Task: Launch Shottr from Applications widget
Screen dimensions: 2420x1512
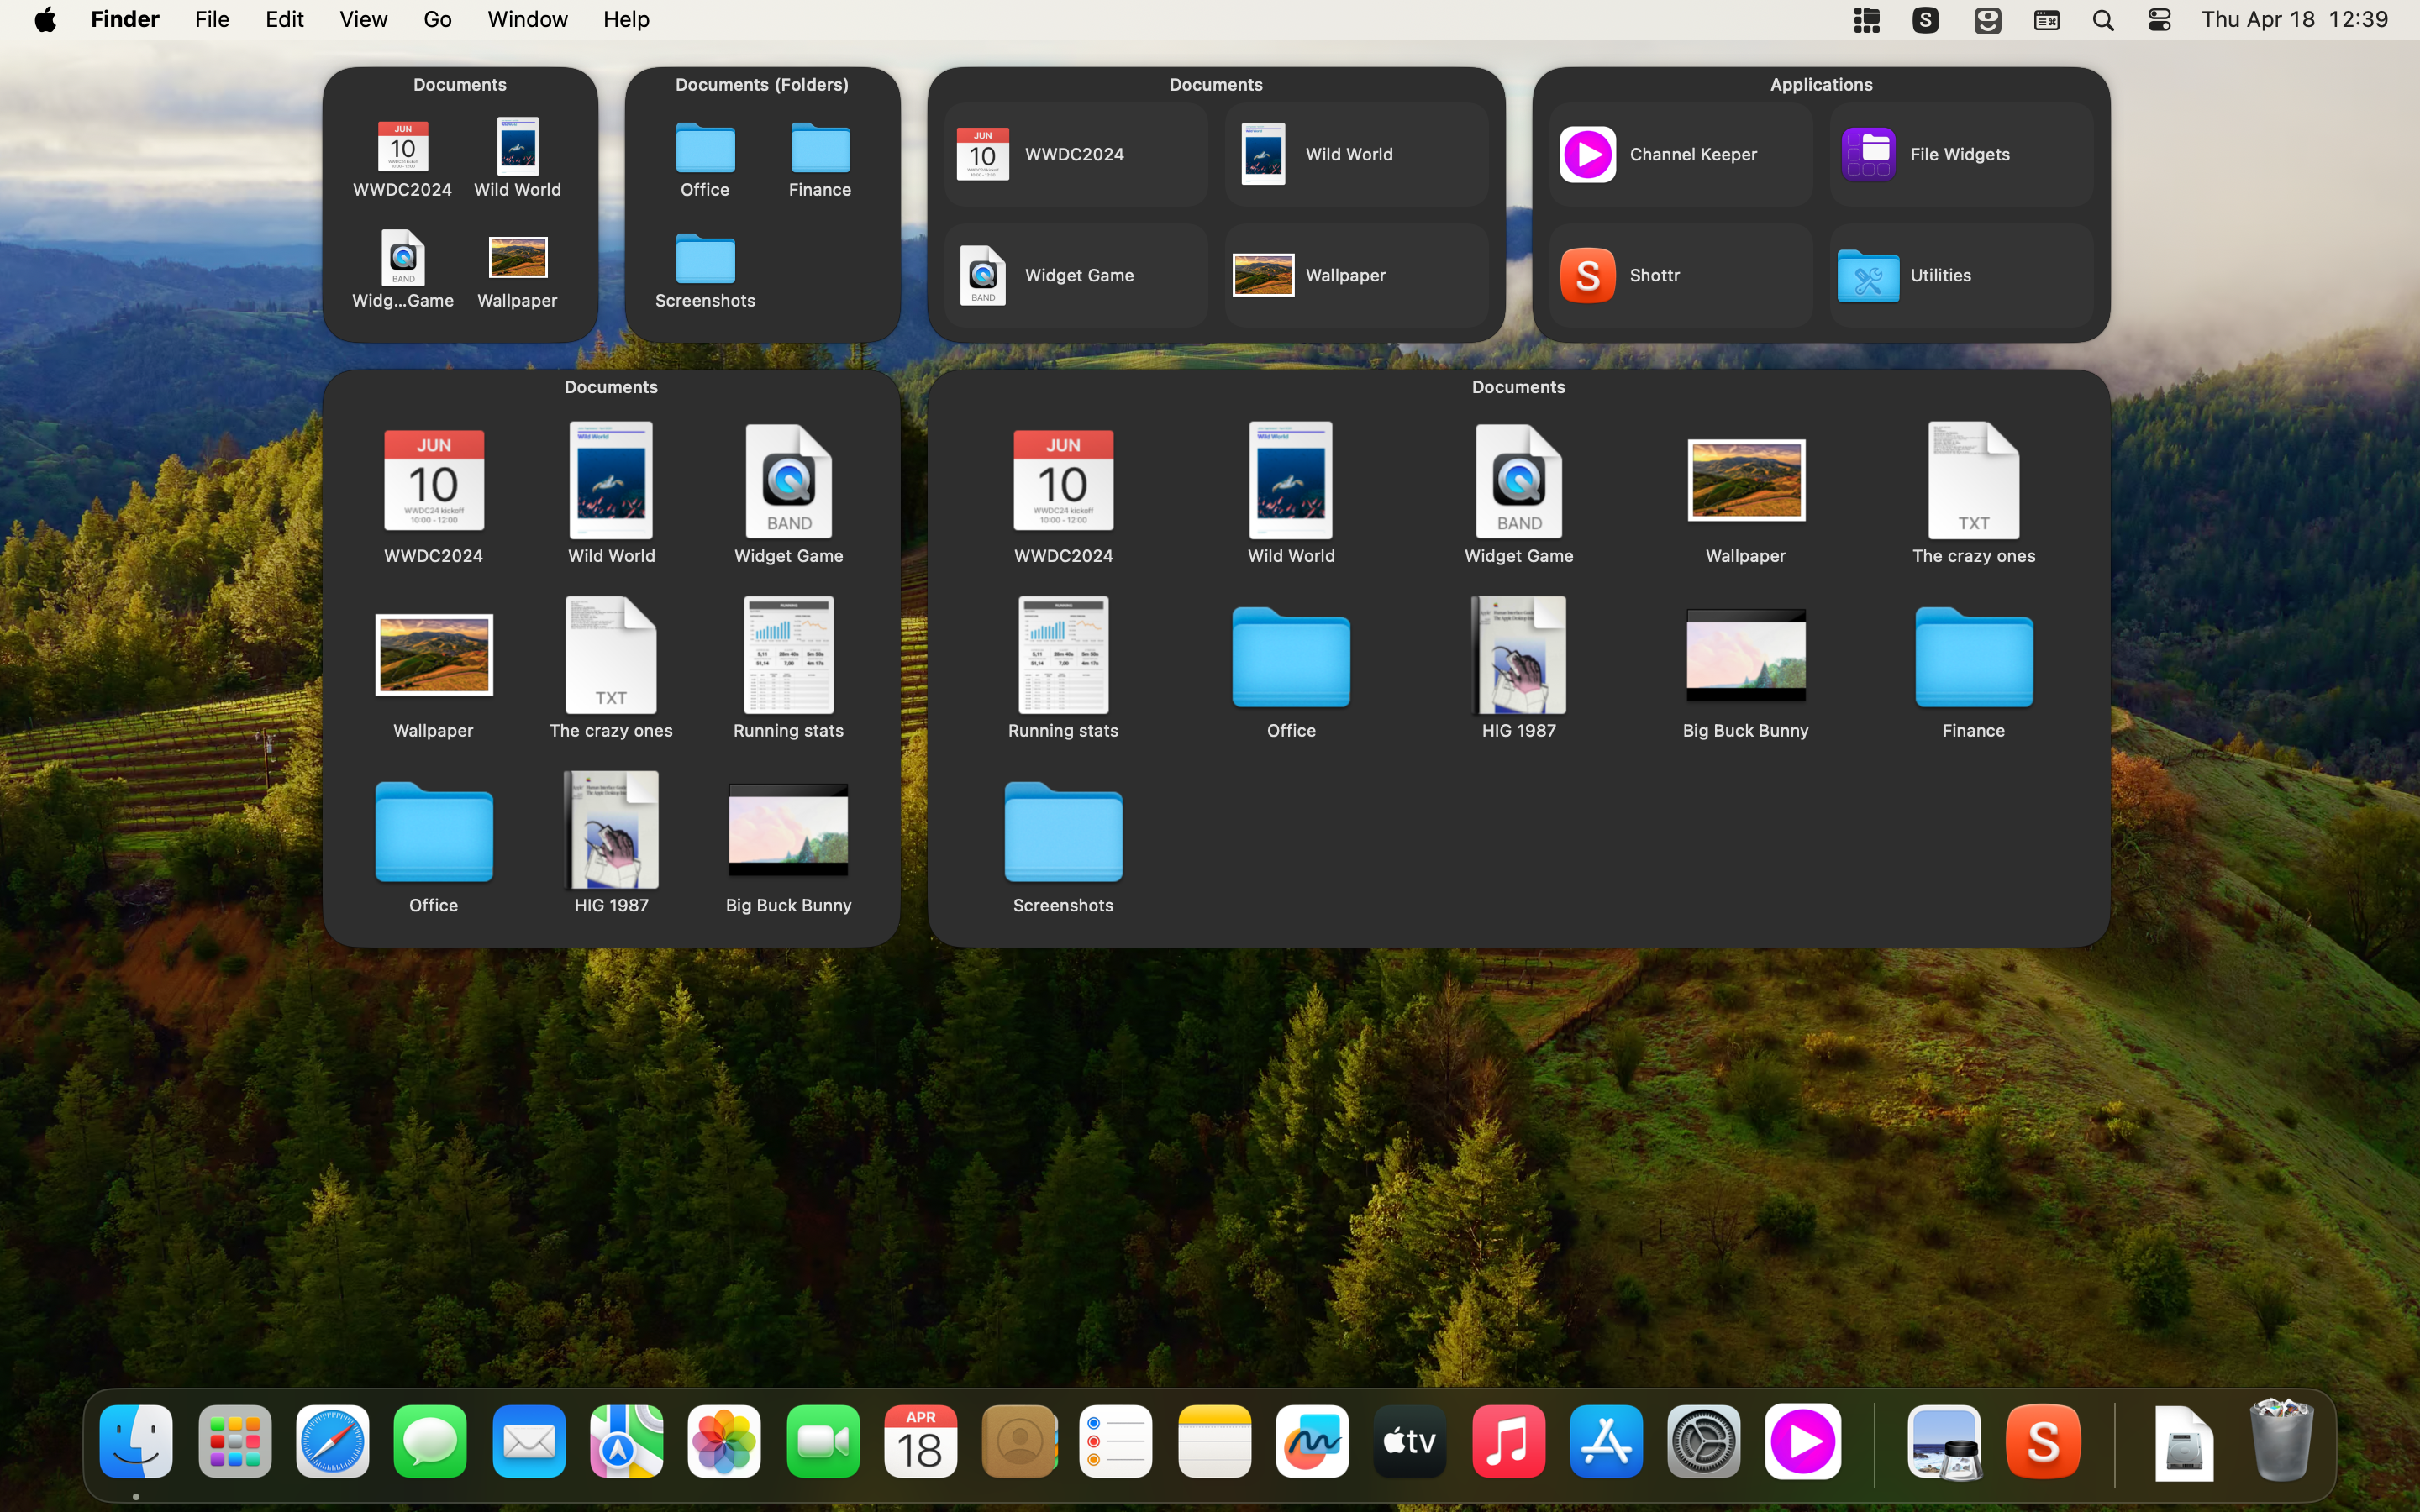Action: click(1680, 275)
